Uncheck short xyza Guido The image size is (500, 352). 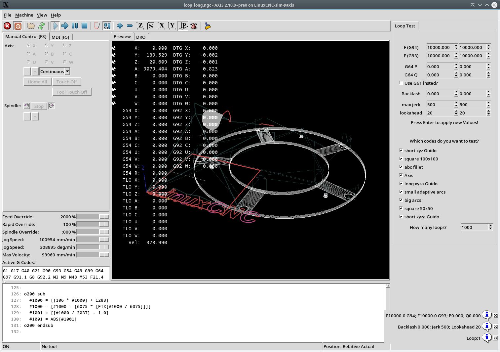click(401, 217)
